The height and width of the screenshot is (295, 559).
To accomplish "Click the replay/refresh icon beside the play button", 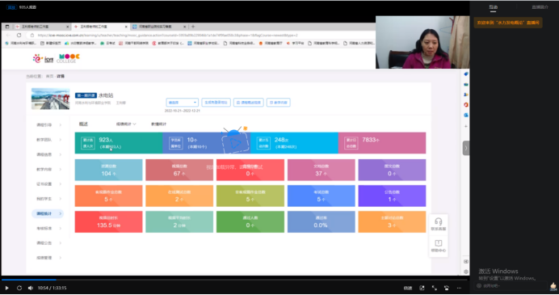I will [x=19, y=288].
